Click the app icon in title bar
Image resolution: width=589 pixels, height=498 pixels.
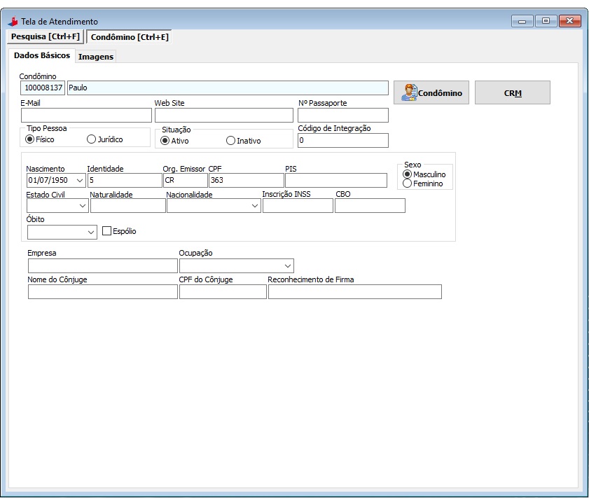coord(12,22)
